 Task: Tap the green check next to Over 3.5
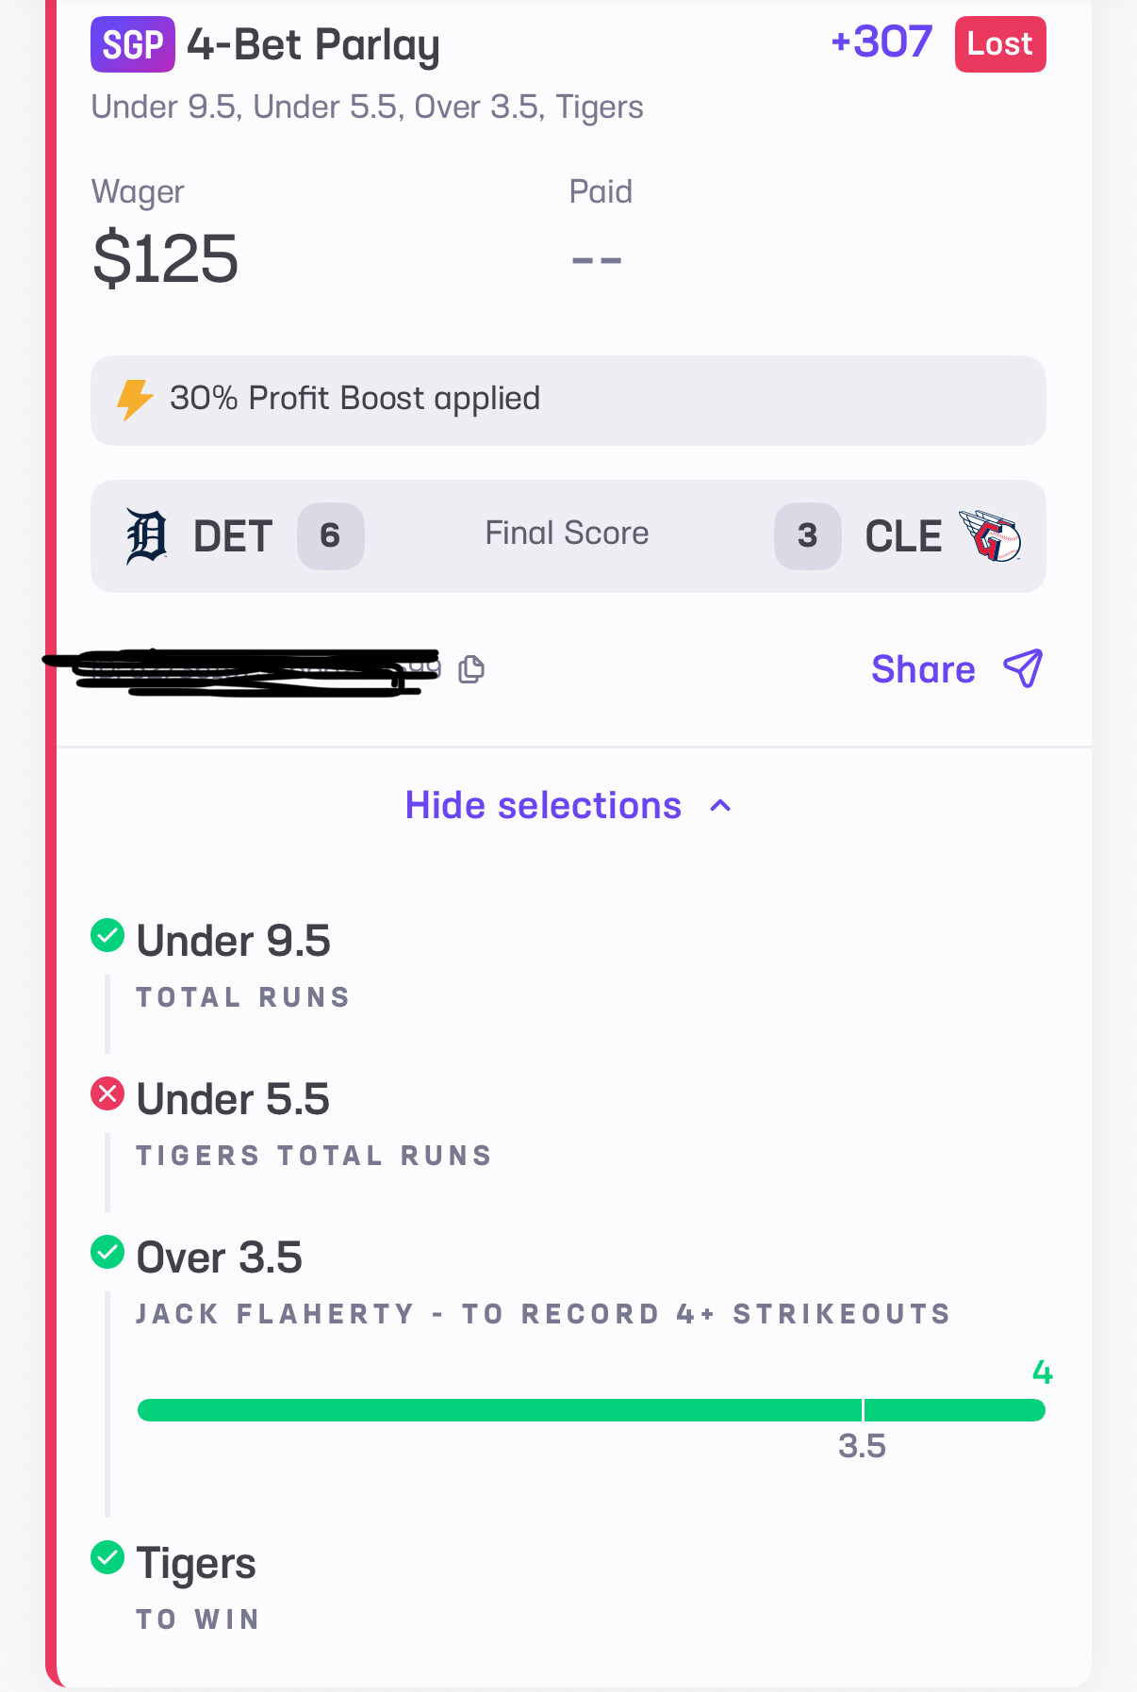[107, 1252]
